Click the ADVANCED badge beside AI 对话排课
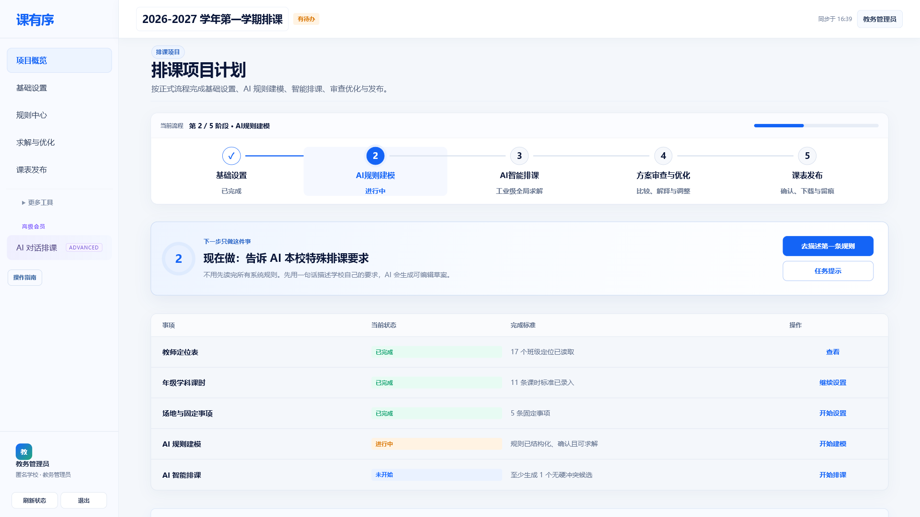920x517 pixels. tap(84, 247)
